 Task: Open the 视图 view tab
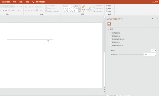point(21,2)
